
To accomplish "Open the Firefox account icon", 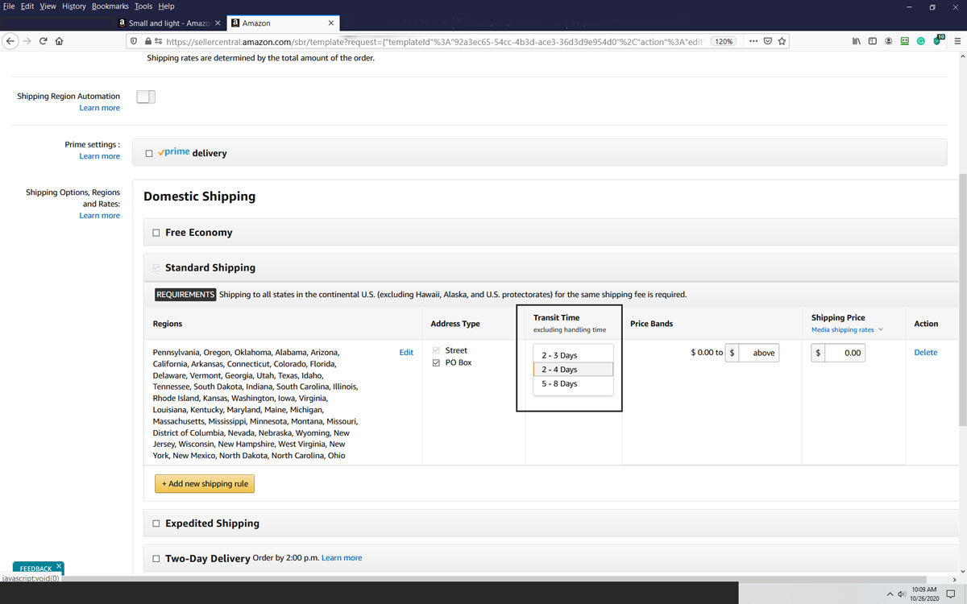I will coord(888,41).
